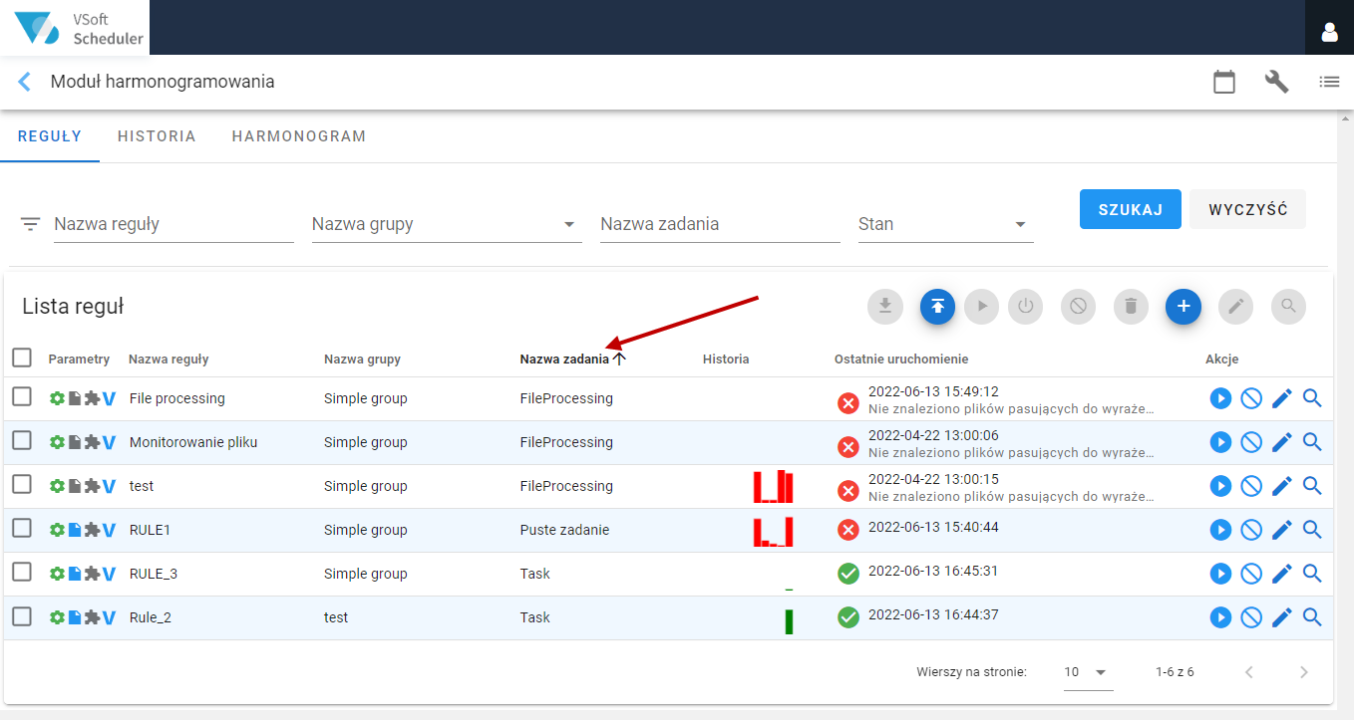Disable the test rule using block icon
The height and width of the screenshot is (720, 1354).
(x=1251, y=486)
